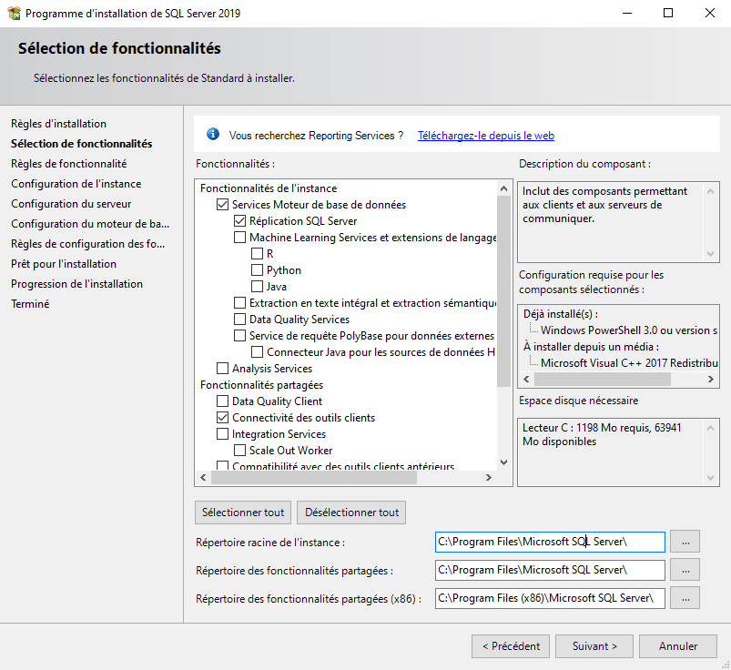The height and width of the screenshot is (670, 731).
Task: Check Analysis Services feature
Action: (223, 369)
